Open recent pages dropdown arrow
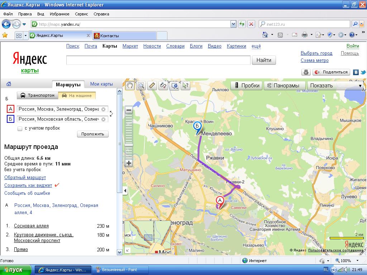Viewport: 367px width, 275px height. point(24,24)
